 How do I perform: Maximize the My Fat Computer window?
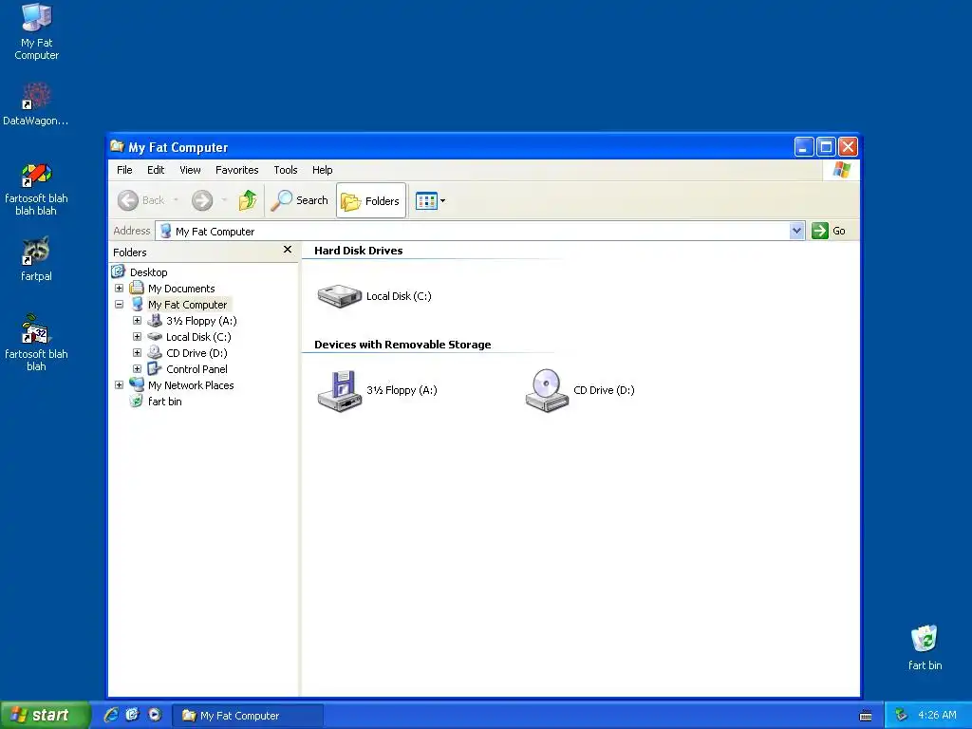[x=826, y=147]
